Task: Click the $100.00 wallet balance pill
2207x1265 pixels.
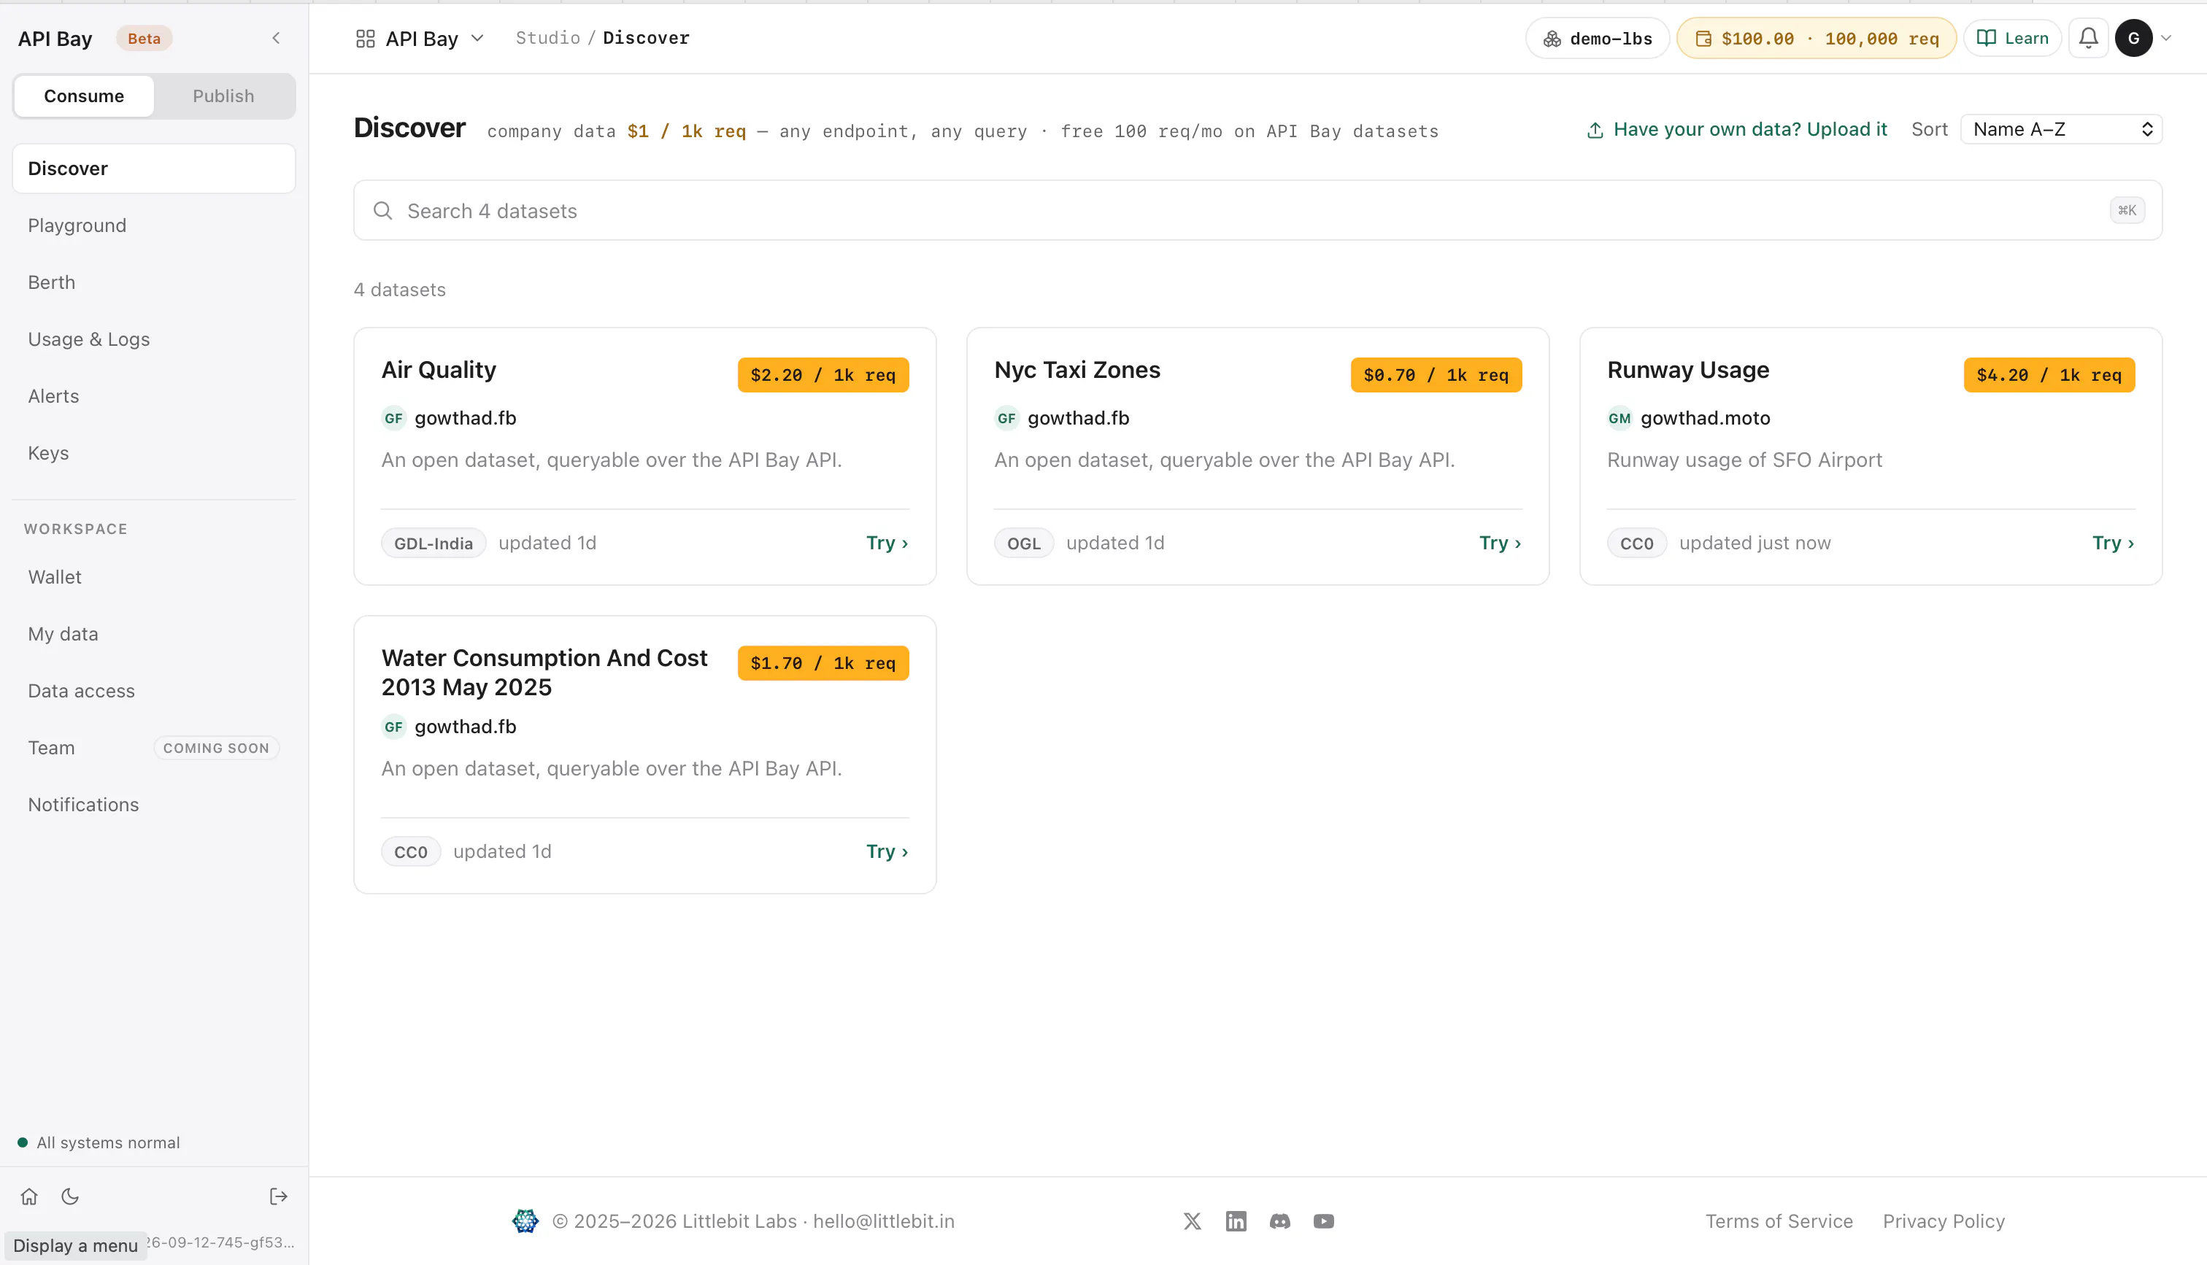Action: 1816,38
